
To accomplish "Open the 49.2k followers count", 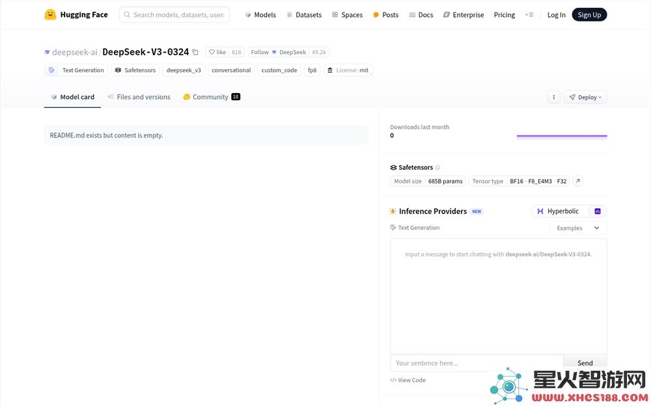I will pyautogui.click(x=319, y=52).
